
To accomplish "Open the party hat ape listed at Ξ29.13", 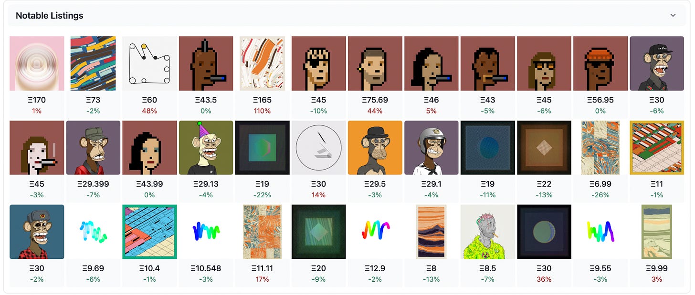I will click(206, 148).
